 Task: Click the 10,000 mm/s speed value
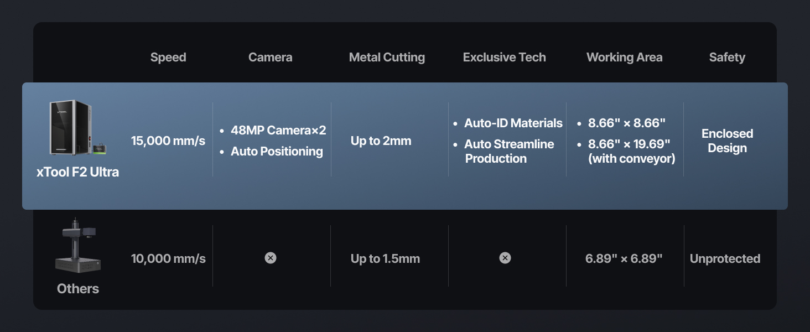[x=168, y=258]
